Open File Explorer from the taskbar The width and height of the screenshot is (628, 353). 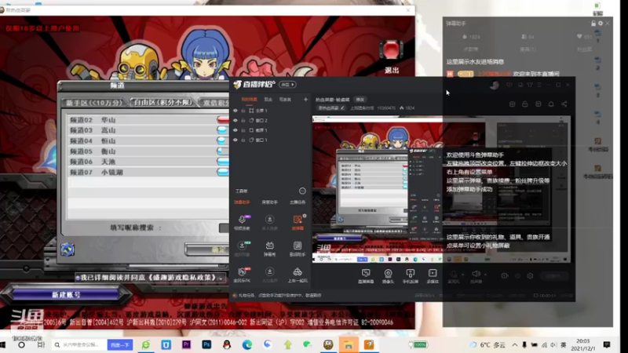(x=349, y=344)
